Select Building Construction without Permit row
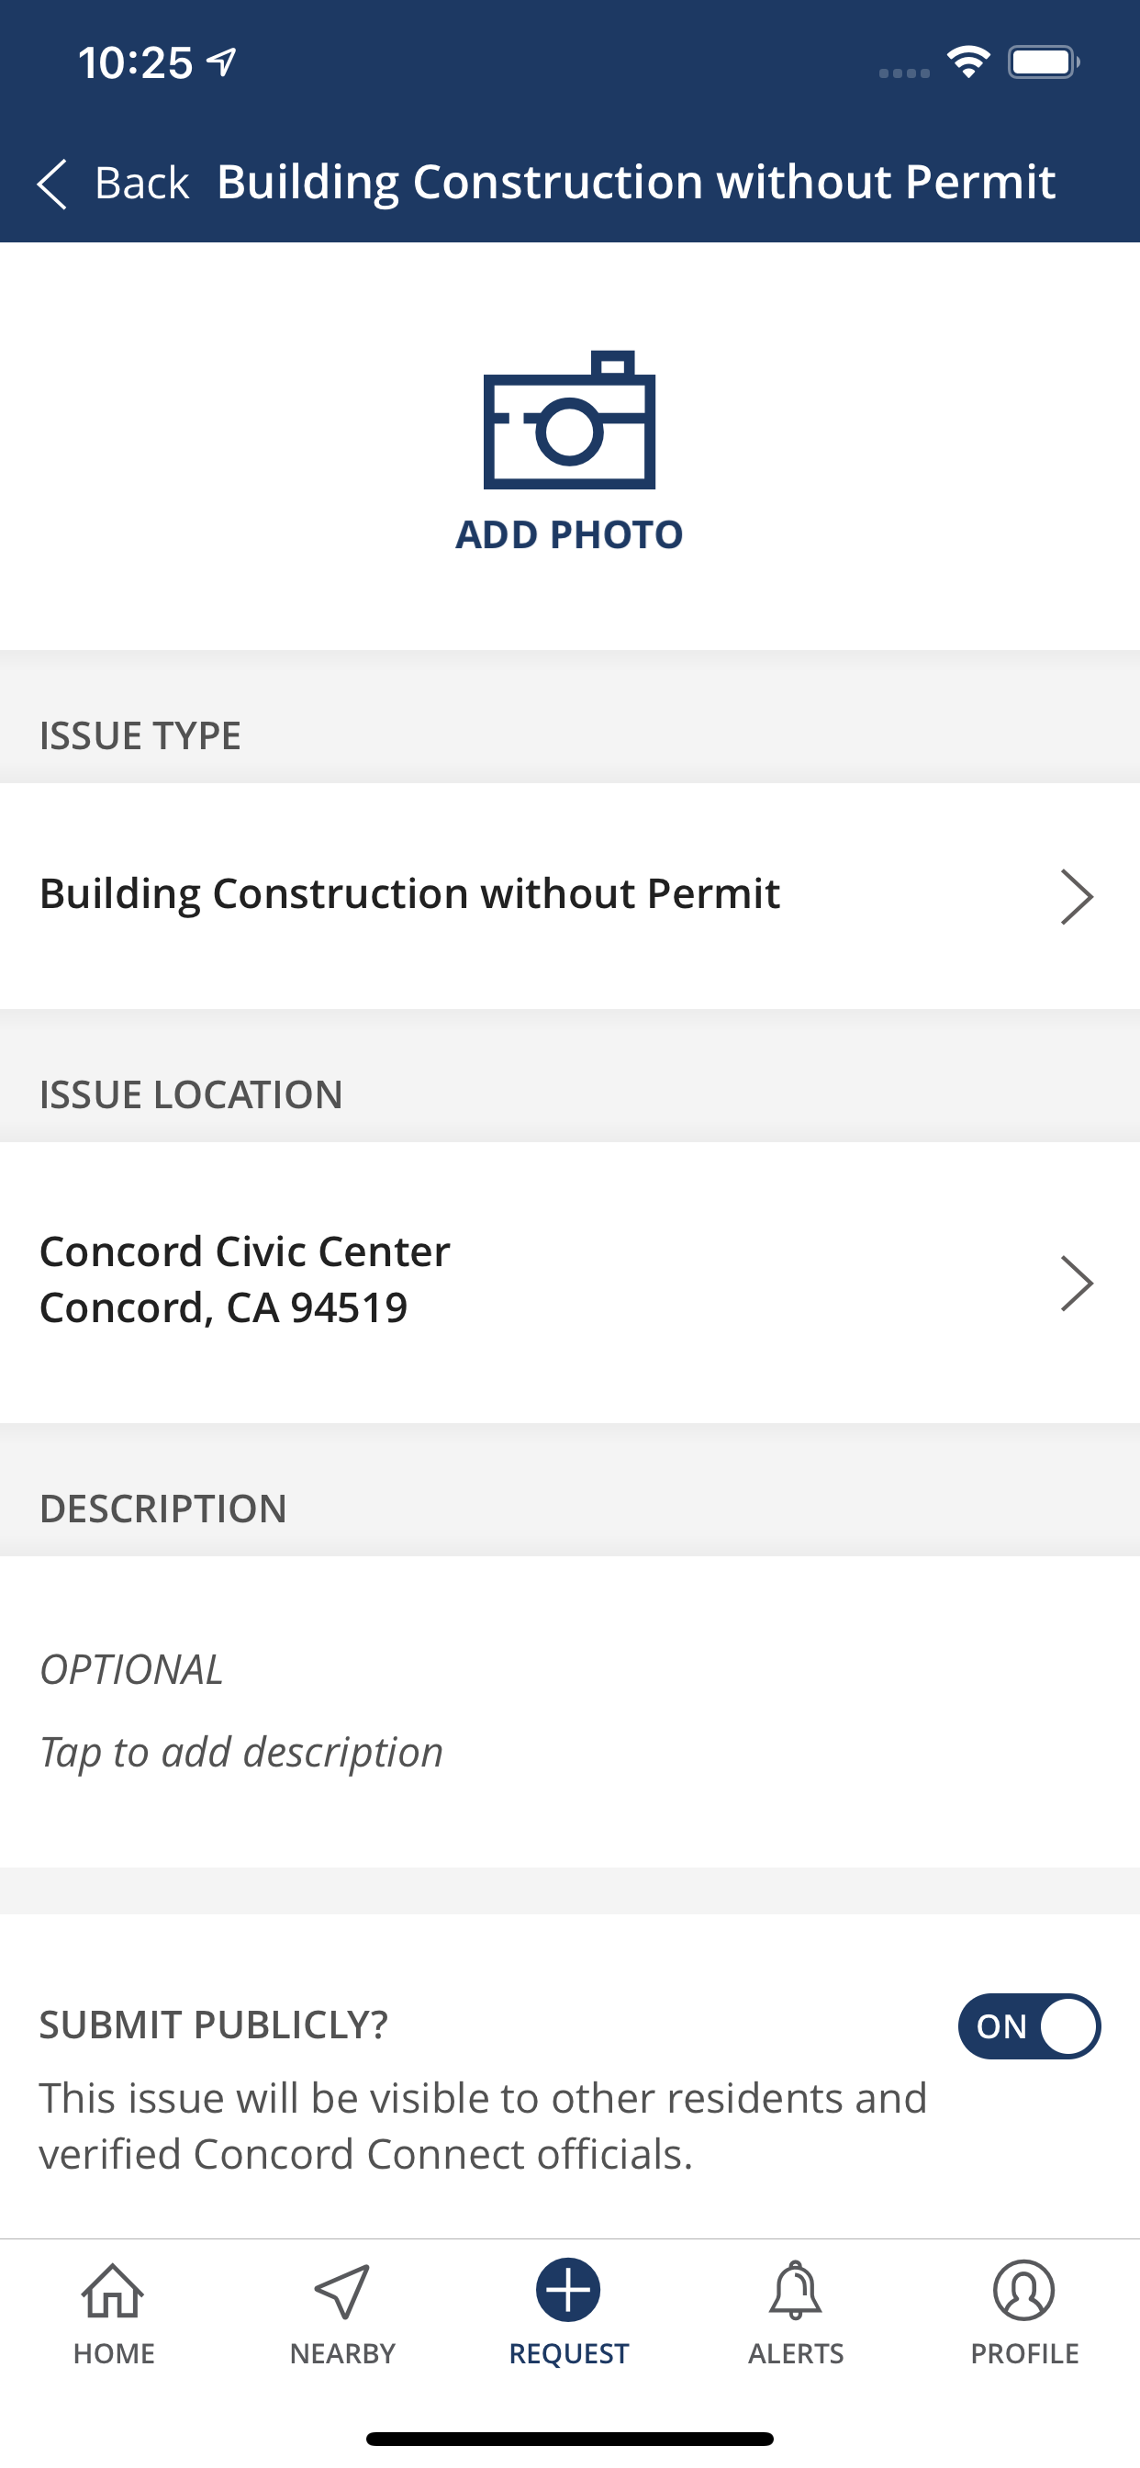This screenshot has height=2468, width=1140. (570, 895)
